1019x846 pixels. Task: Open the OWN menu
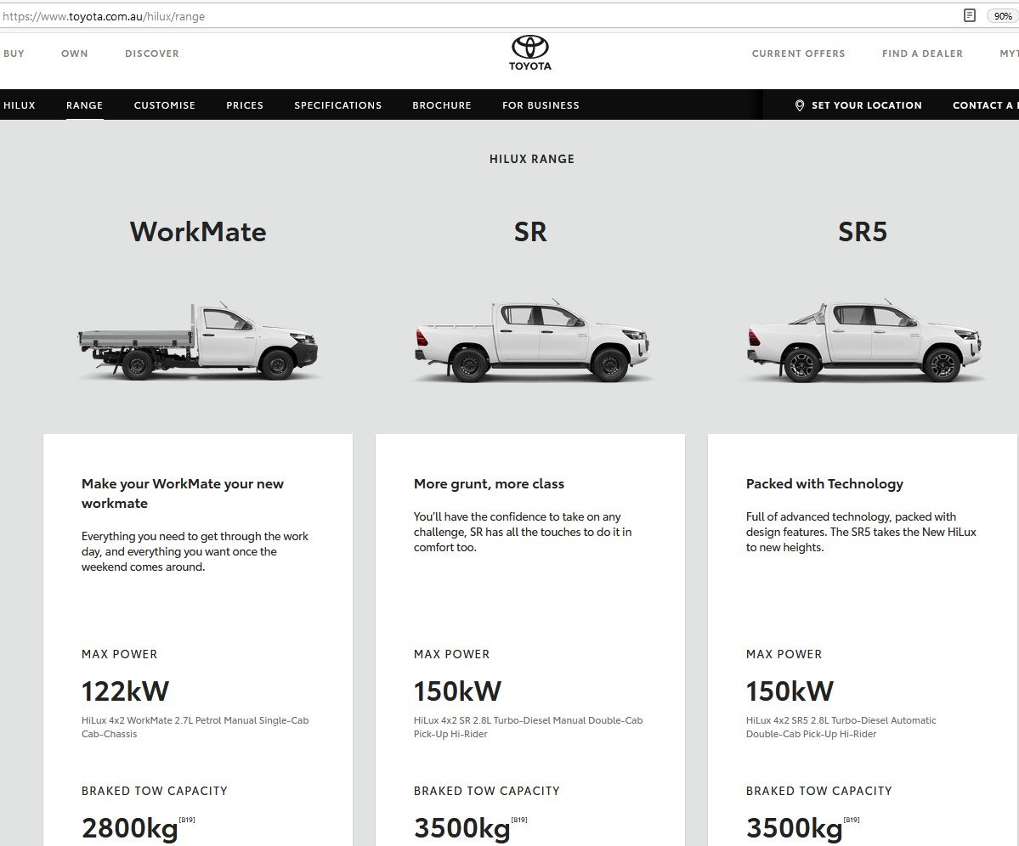tap(75, 54)
